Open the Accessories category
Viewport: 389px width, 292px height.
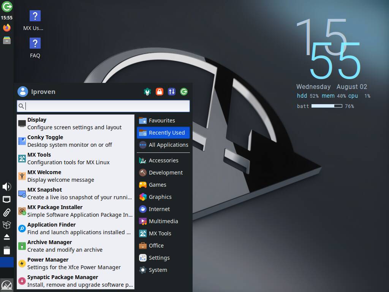tap(163, 160)
